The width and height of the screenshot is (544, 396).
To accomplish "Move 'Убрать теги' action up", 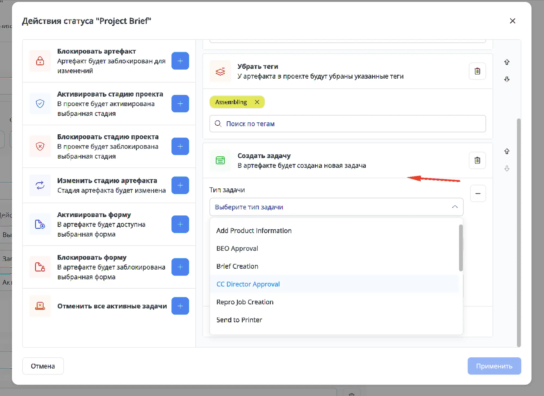I will (x=507, y=62).
